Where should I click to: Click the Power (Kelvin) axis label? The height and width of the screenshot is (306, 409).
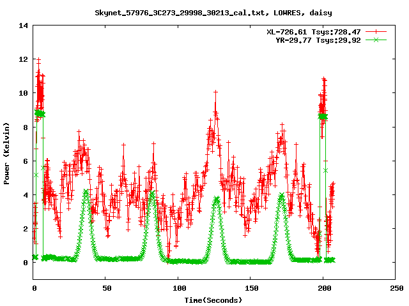pyautogui.click(x=6, y=154)
